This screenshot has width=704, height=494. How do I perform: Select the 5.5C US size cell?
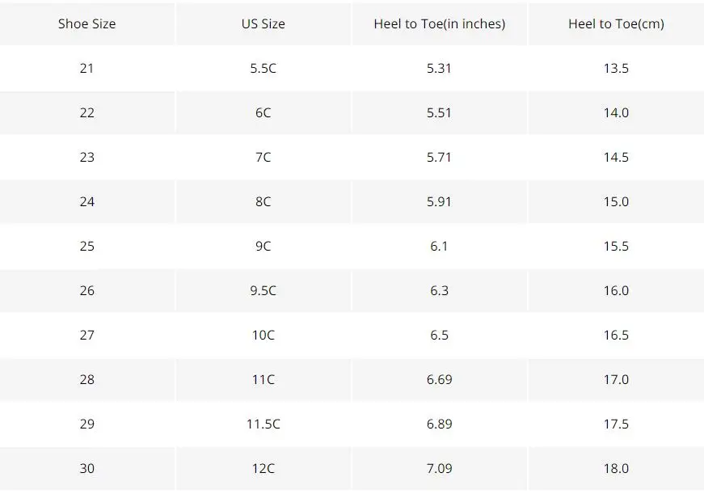pyautogui.click(x=263, y=68)
